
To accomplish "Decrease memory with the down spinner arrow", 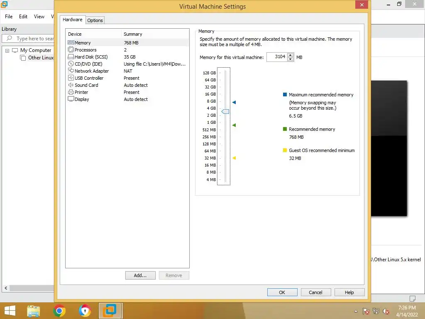I will click(x=290, y=59).
